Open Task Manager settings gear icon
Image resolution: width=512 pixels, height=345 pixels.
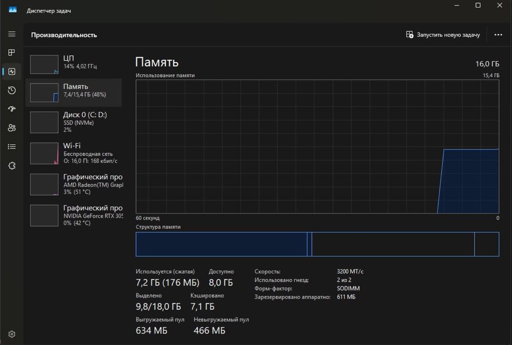pyautogui.click(x=12, y=334)
